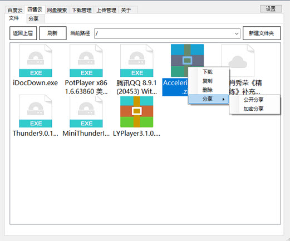Image resolution: width=290 pixels, height=241 pixels.
Task: Choose 删除 from the context menu
Action: point(208,90)
